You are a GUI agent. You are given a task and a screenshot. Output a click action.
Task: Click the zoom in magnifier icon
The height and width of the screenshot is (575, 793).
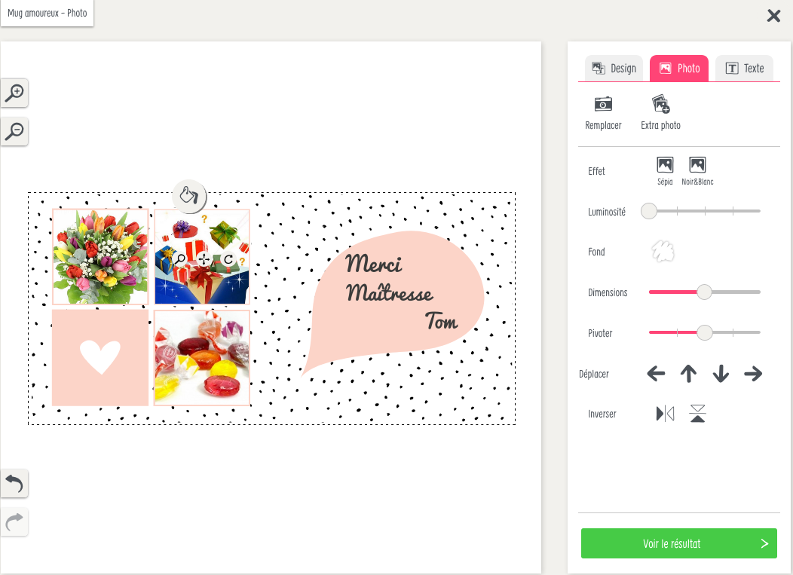(14, 93)
